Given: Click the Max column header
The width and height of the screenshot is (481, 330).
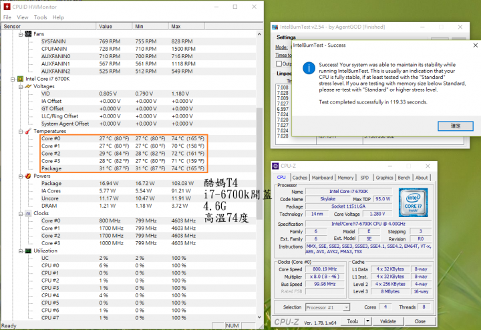Looking at the screenshot, I should (186, 26).
